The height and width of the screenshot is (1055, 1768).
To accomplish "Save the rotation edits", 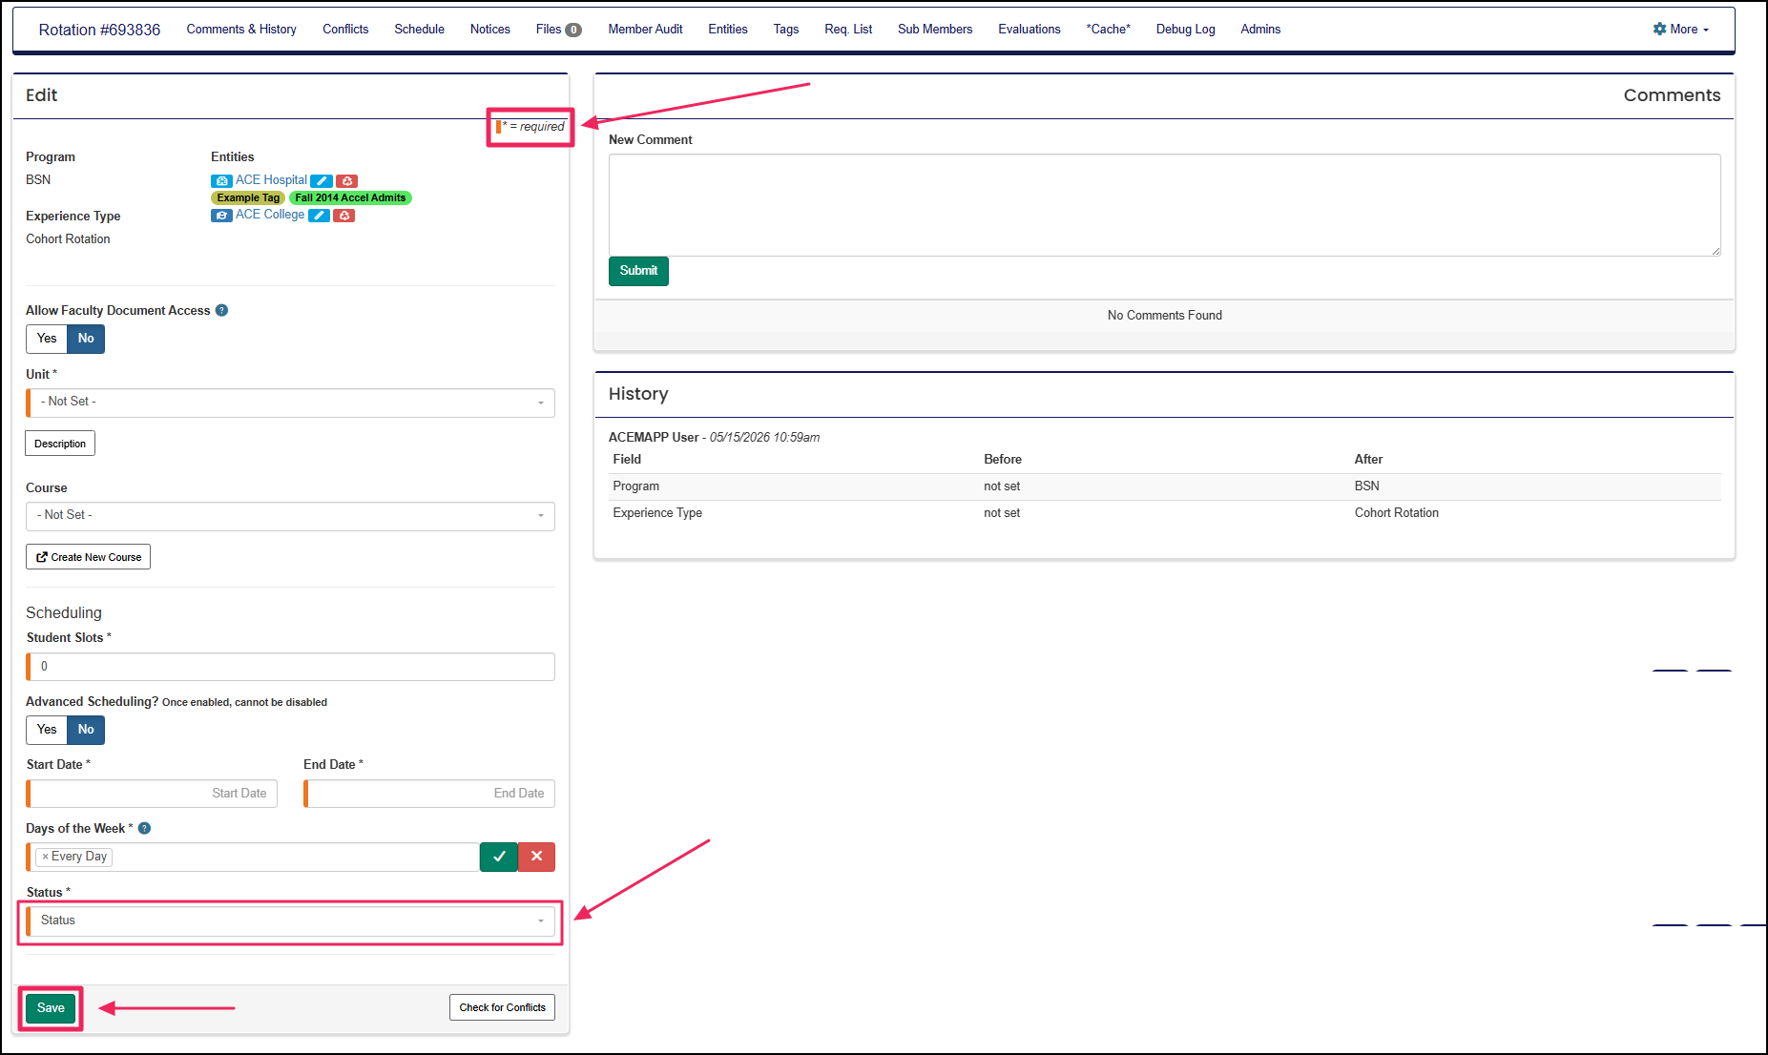I will [x=51, y=1008].
